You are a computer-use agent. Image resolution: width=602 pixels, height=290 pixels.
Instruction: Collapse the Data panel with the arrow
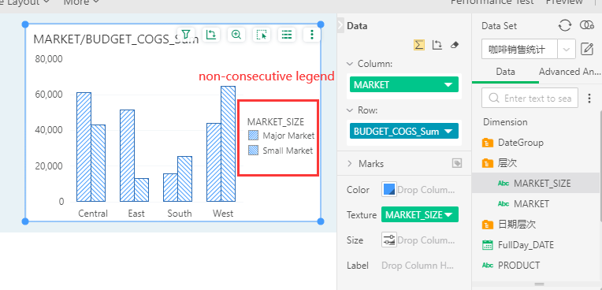pyautogui.click(x=340, y=26)
